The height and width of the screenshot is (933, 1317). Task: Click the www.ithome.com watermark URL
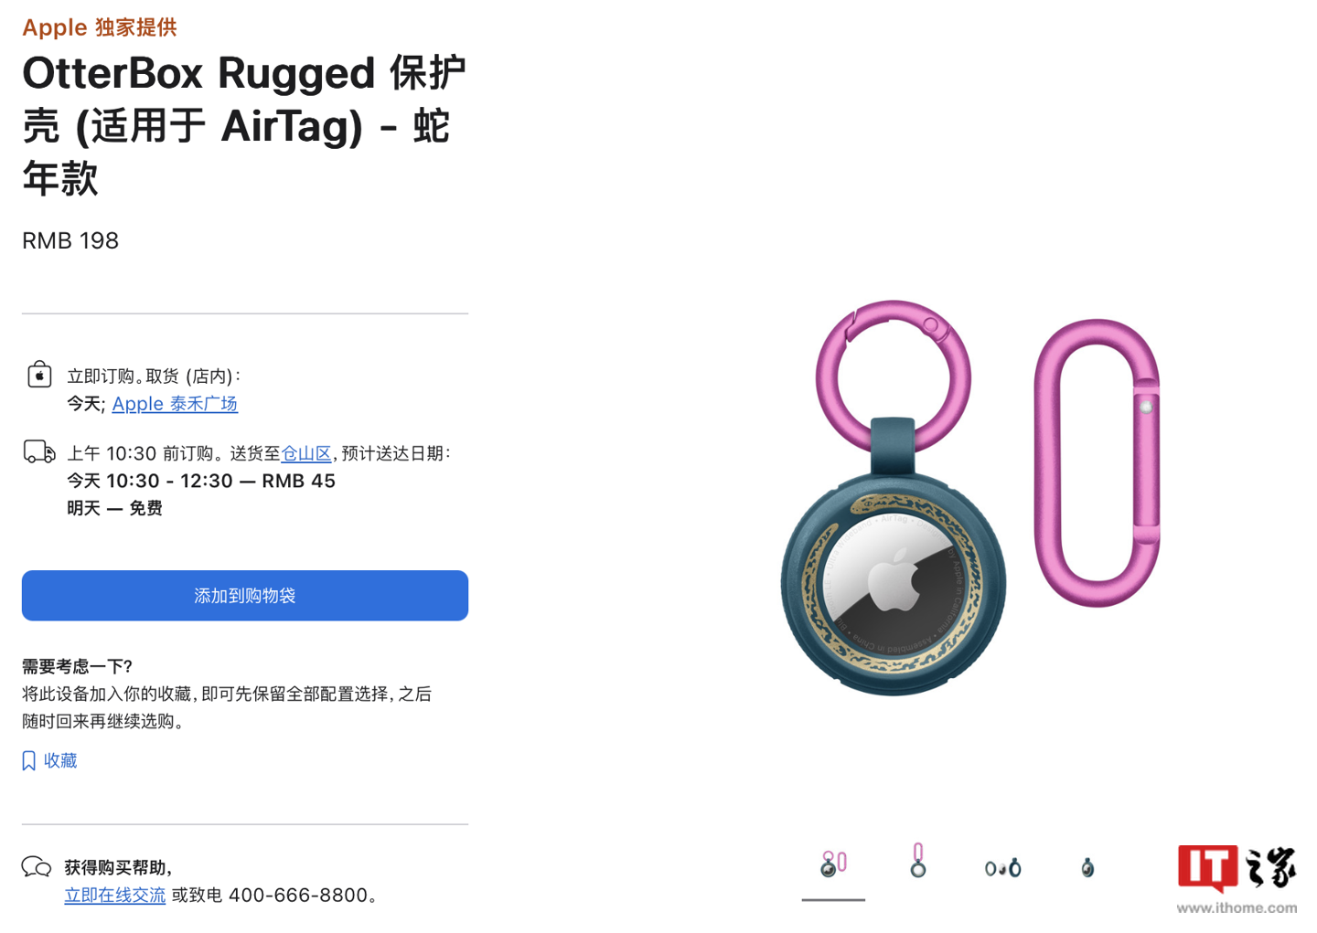coord(1237,907)
